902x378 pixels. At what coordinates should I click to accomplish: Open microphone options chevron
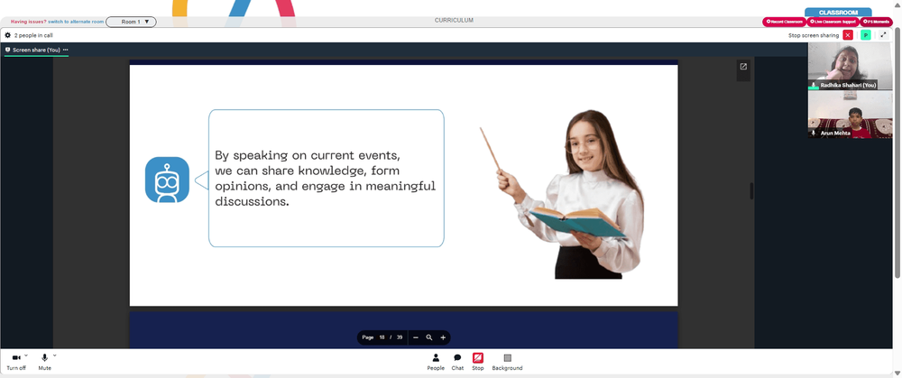(x=55, y=355)
